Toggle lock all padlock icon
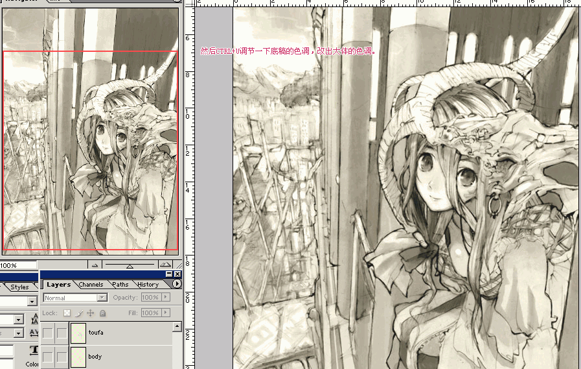The height and width of the screenshot is (369, 581). (102, 313)
